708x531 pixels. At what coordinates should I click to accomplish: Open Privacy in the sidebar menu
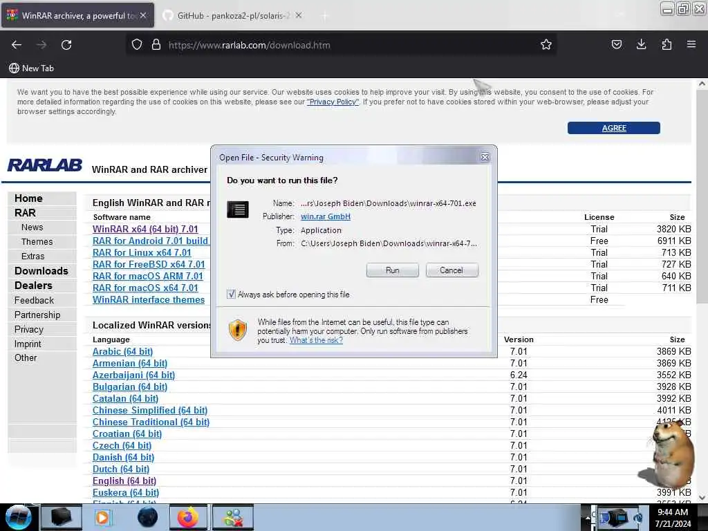[x=29, y=329]
